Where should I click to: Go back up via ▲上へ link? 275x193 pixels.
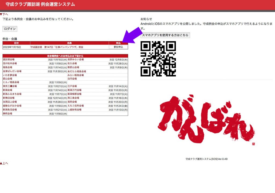[4, 163]
